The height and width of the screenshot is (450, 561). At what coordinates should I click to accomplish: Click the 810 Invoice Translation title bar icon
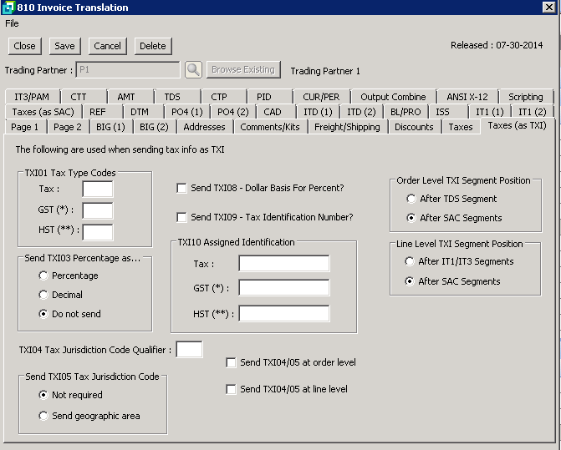click(8, 8)
